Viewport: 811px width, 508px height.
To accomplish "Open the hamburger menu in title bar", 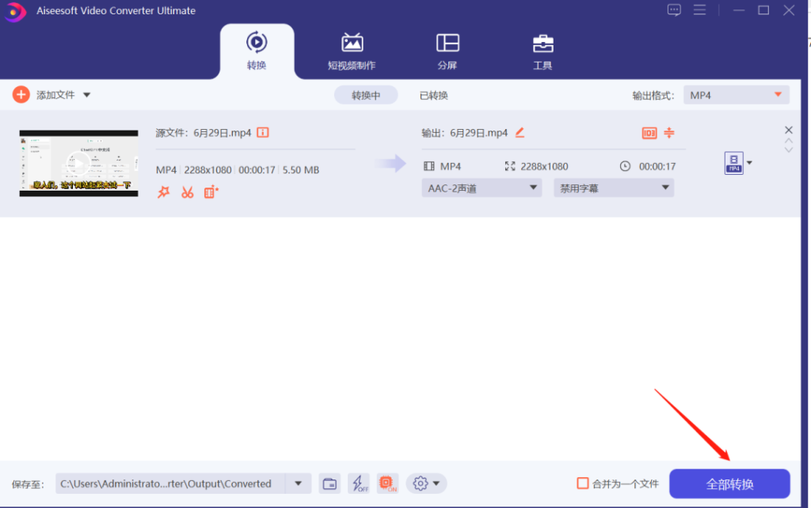I will tap(699, 9).
